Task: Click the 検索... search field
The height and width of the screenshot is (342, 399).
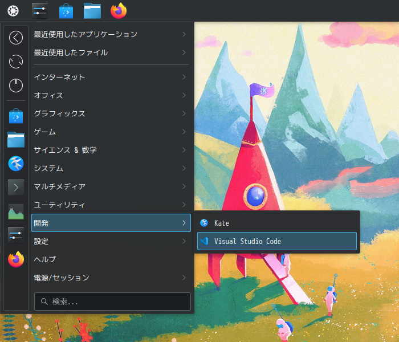Action: (x=112, y=302)
